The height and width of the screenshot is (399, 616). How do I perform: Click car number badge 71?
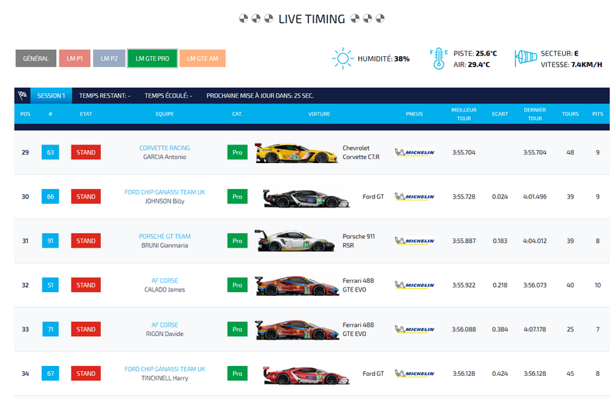tap(50, 329)
